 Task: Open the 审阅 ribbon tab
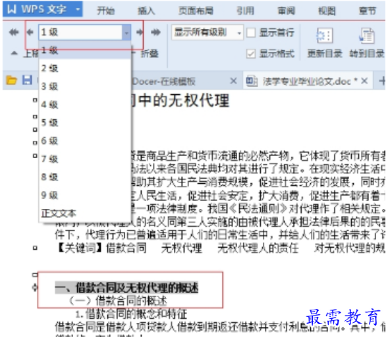coord(286,11)
